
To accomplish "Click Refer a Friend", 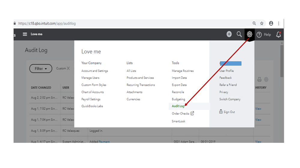I will click(228, 85).
